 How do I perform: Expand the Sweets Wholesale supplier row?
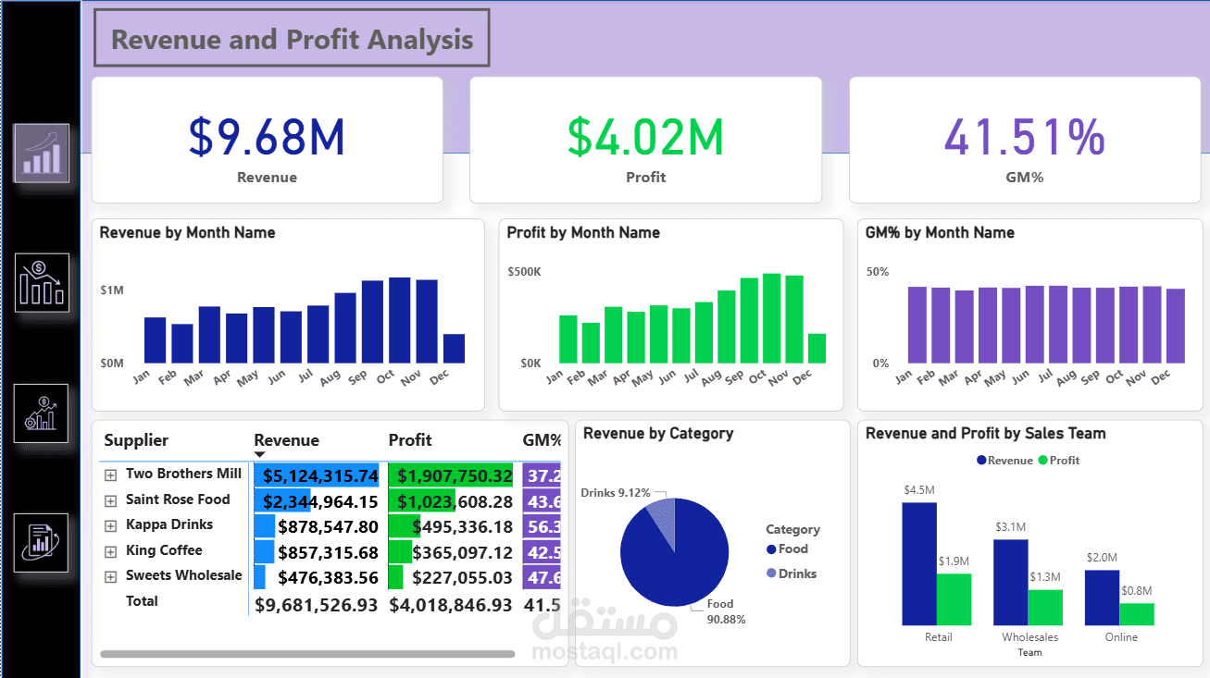pos(110,575)
